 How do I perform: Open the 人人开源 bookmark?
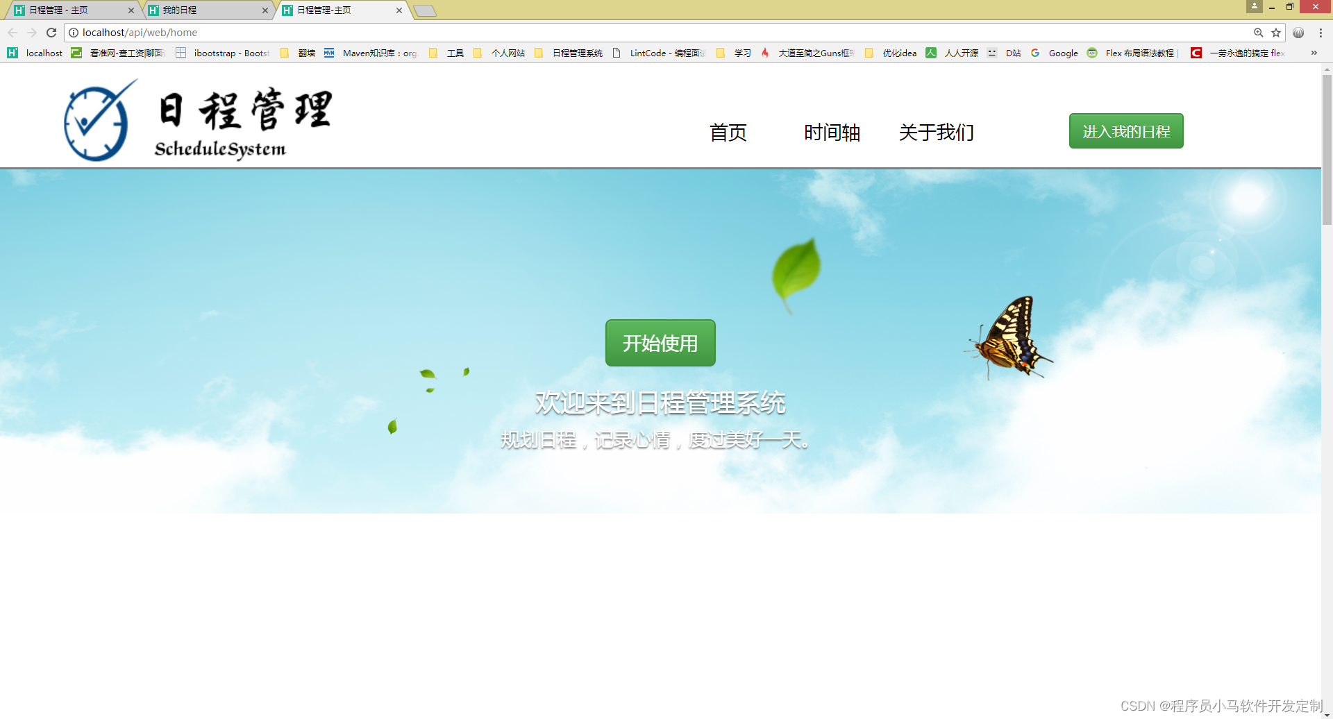click(x=962, y=53)
